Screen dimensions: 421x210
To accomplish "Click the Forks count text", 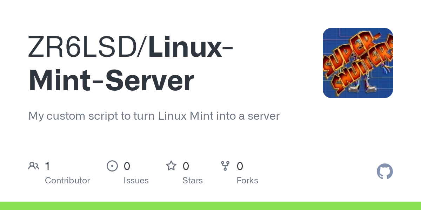I will 247,180.
